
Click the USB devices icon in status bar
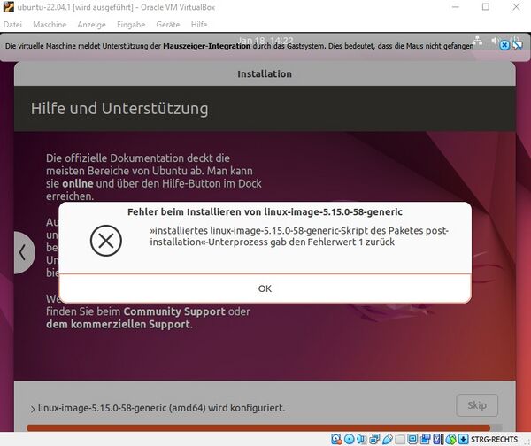coord(389,439)
